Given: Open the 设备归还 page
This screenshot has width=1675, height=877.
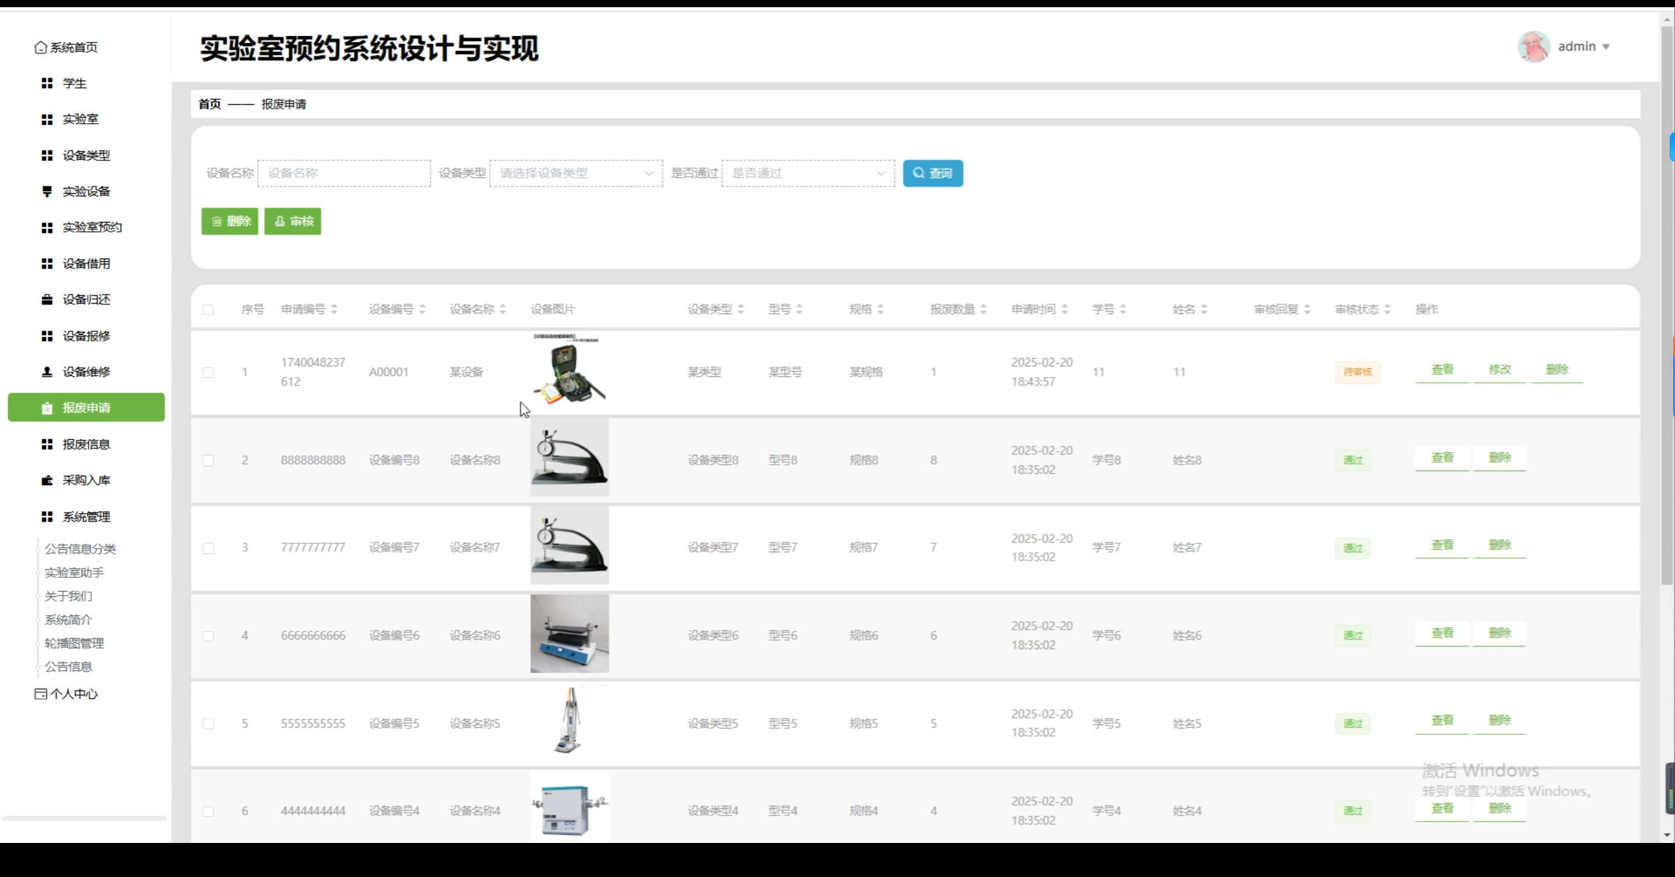Looking at the screenshot, I should point(86,299).
